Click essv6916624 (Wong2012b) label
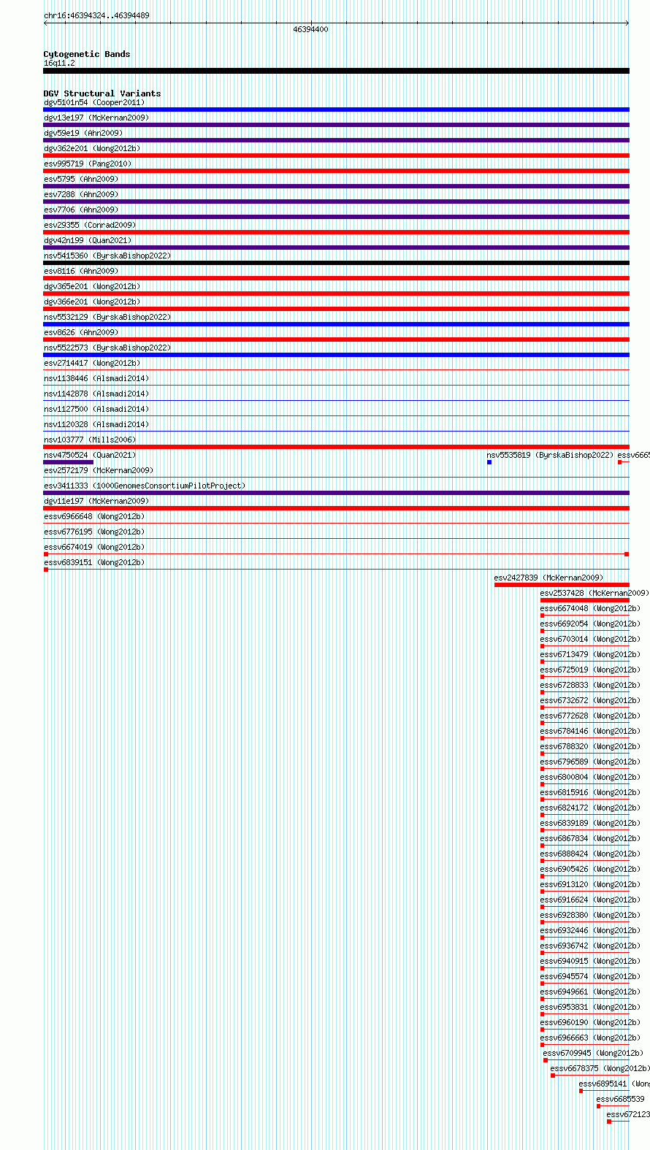Viewport: 650px width, 1150px height. click(590, 900)
